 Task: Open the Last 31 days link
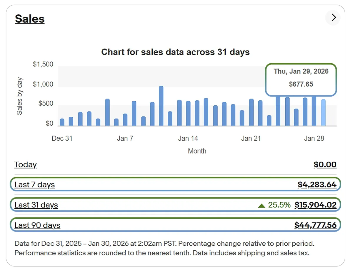coord(36,205)
